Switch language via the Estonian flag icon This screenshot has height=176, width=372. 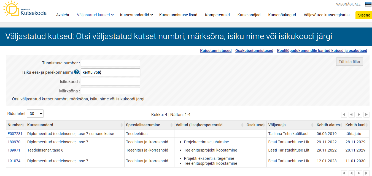pos(368,4)
